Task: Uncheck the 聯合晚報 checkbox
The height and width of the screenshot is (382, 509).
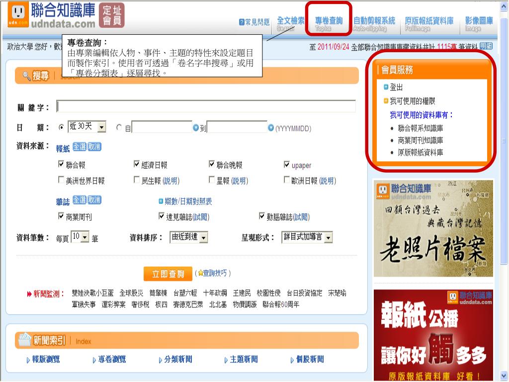Action: (212, 164)
